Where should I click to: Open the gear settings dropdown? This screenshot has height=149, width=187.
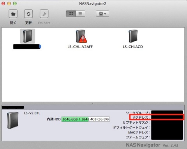(x=102, y=14)
